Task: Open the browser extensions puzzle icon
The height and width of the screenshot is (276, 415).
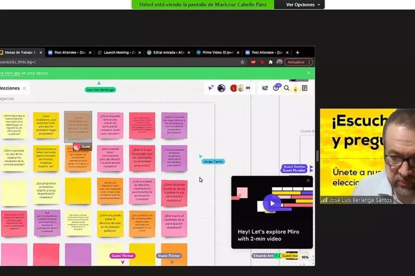Action: [270, 62]
